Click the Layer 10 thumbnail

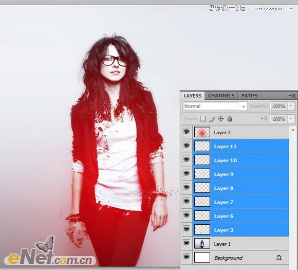click(x=202, y=160)
